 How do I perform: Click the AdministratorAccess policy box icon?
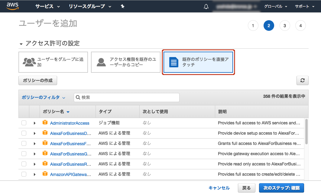(x=45, y=123)
